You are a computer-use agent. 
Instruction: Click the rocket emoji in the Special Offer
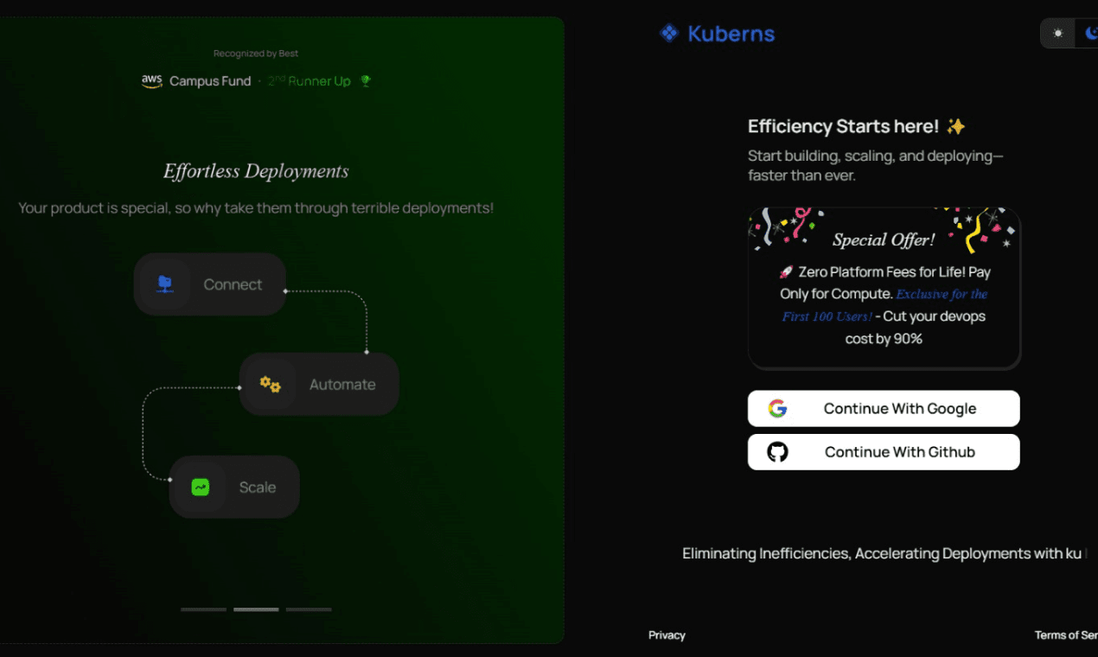[787, 271]
